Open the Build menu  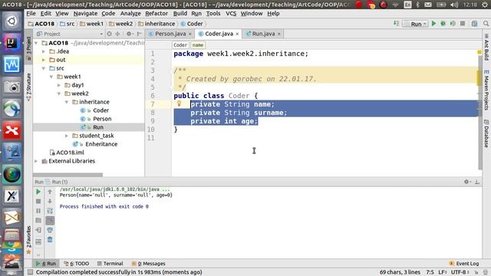(180, 14)
